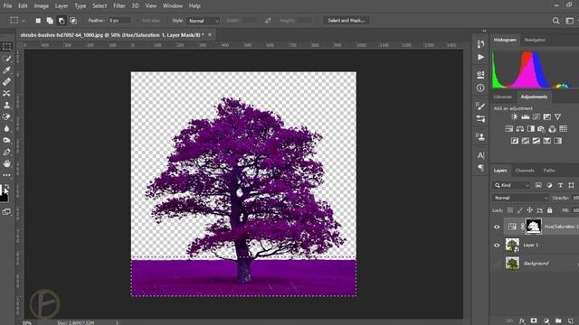Select the Clone Stamp tool

click(x=6, y=105)
